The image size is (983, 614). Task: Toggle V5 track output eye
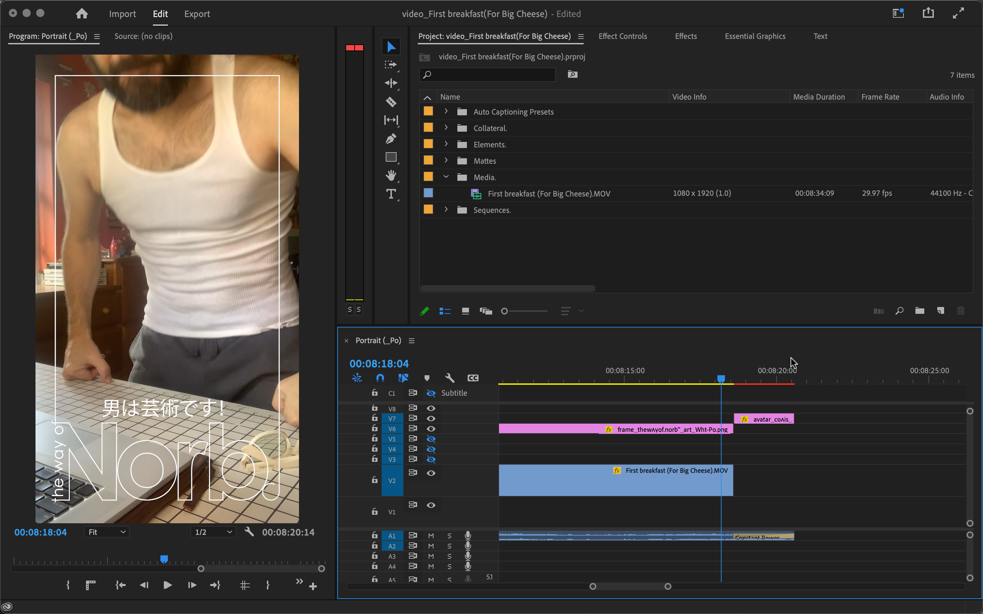pos(431,439)
